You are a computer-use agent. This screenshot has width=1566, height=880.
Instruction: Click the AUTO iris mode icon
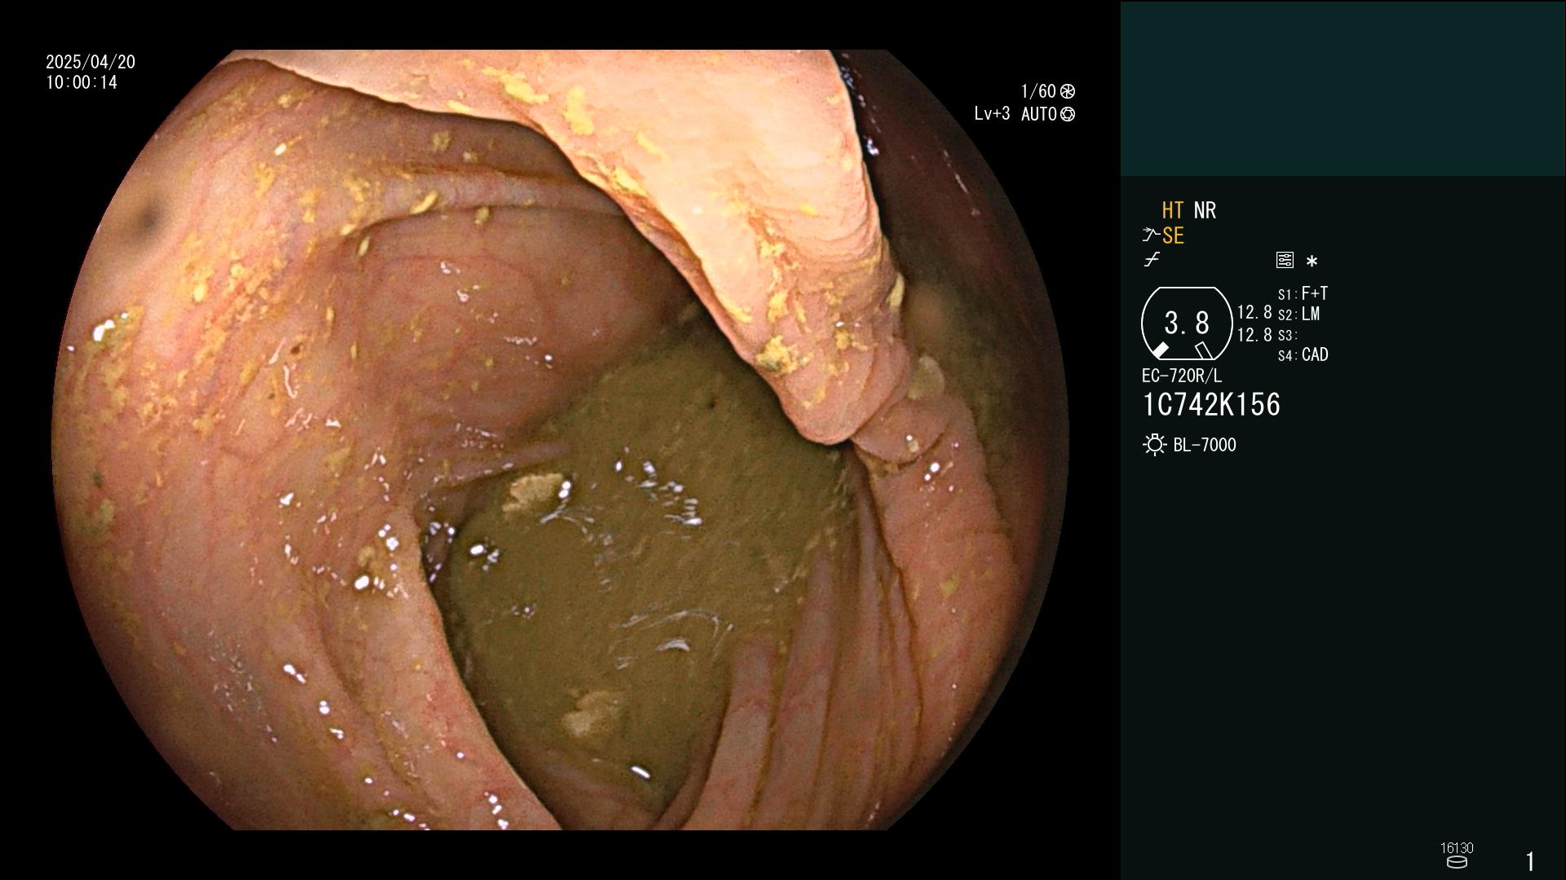coord(1067,114)
